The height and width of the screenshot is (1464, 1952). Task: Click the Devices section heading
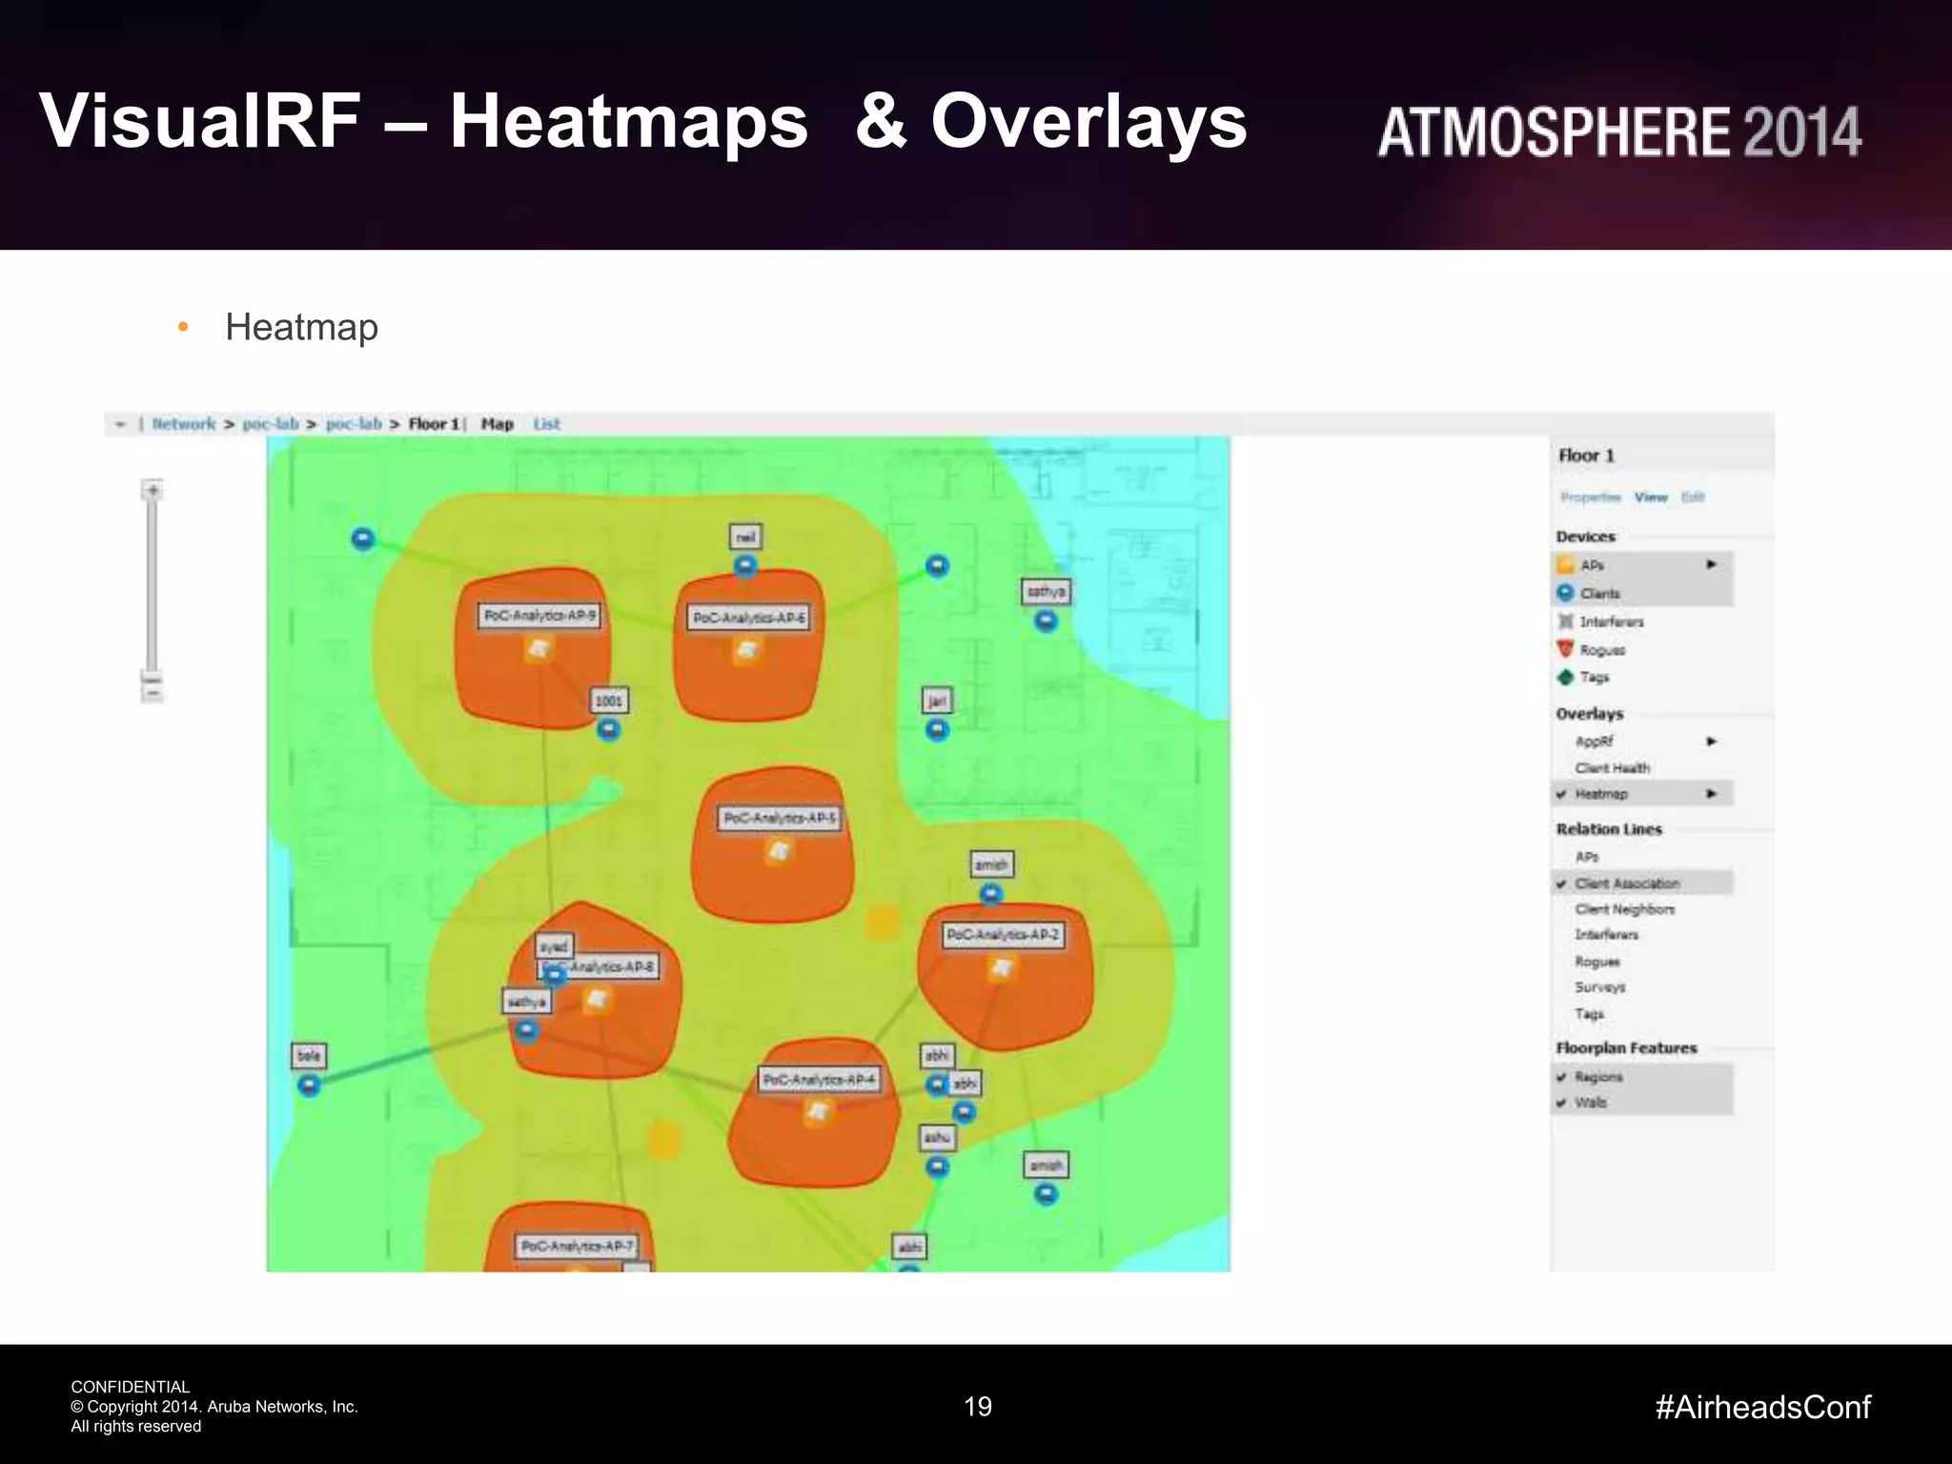pyautogui.click(x=1586, y=537)
